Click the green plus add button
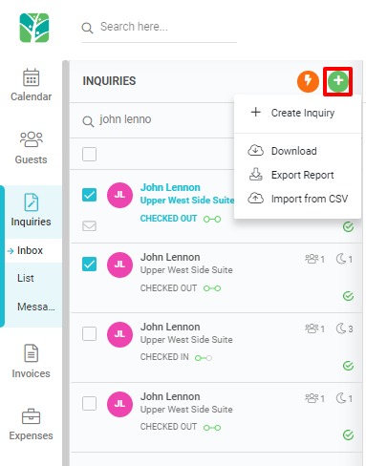The height and width of the screenshot is (466, 366). (x=338, y=81)
